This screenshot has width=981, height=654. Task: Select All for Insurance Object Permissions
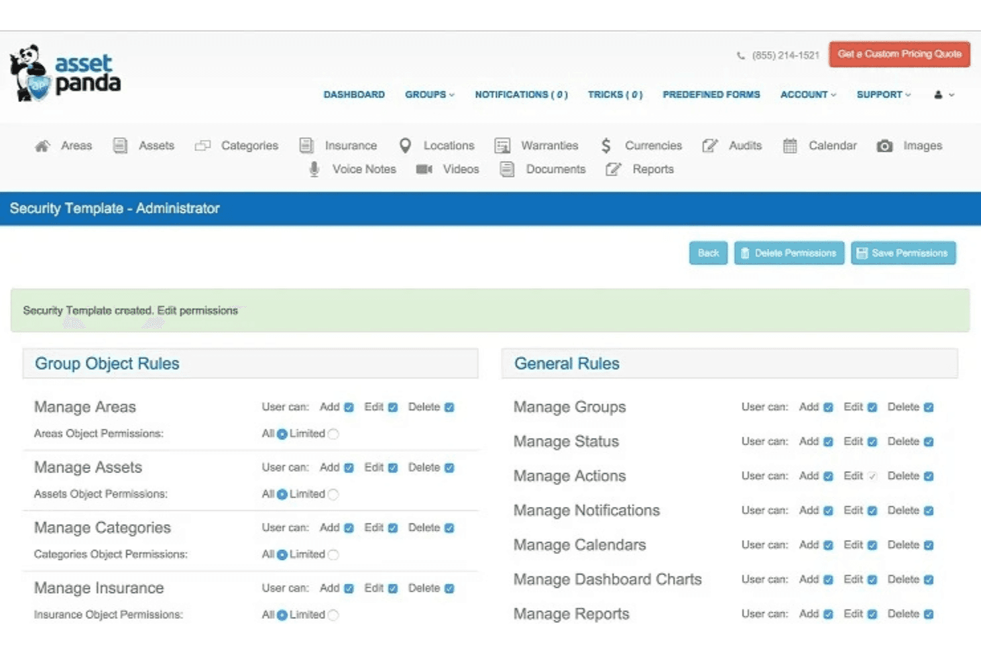tap(282, 615)
